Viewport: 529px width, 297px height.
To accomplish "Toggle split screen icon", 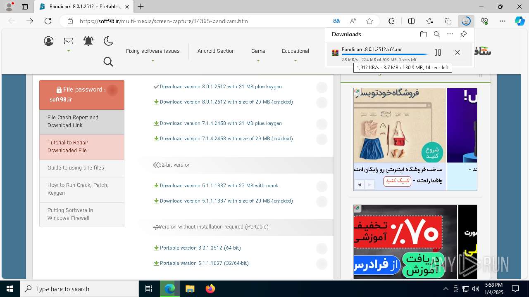I will click(x=411, y=21).
